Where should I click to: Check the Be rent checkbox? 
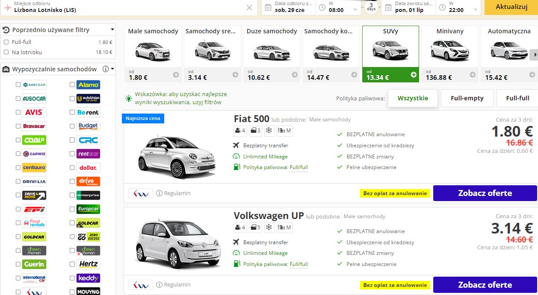pos(72,112)
